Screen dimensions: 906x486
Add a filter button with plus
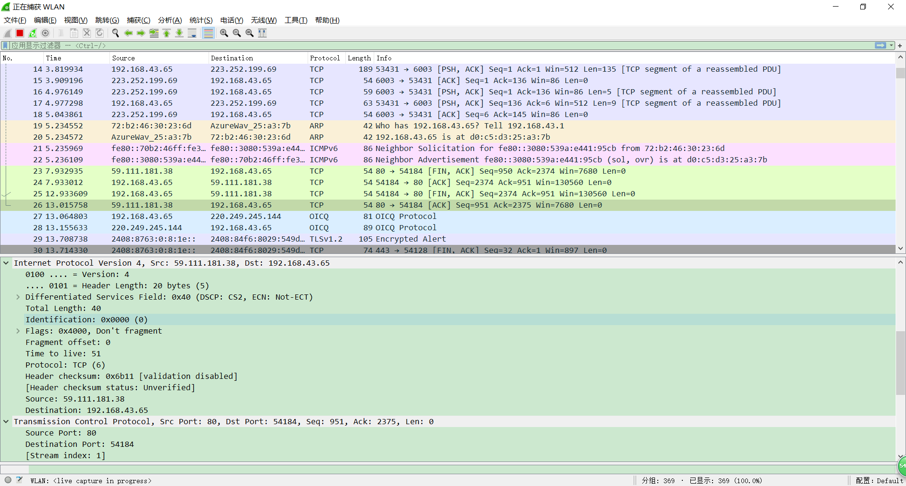click(900, 46)
